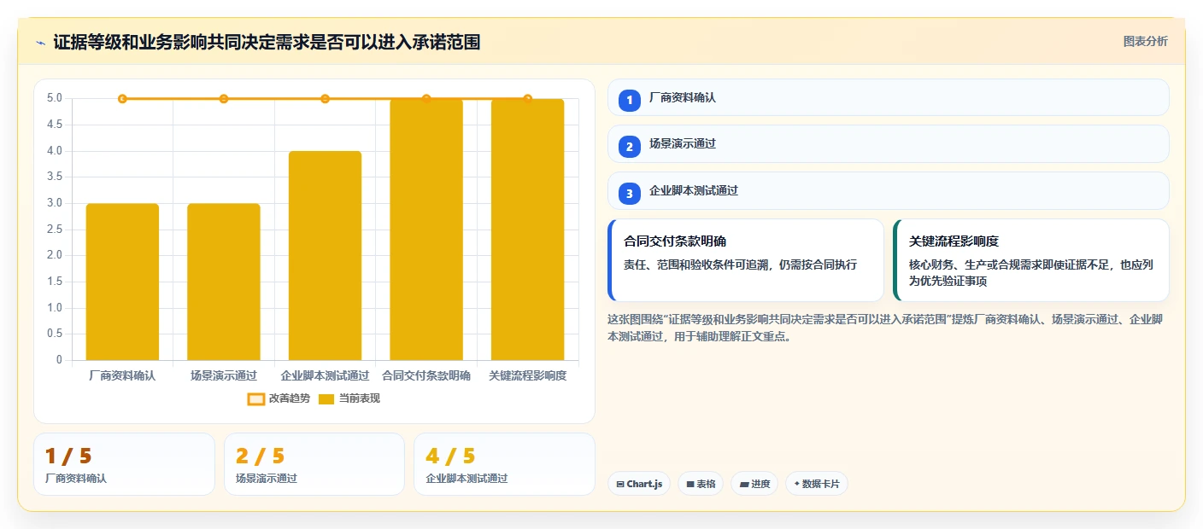Select step 2 场景演示通过 list item
Viewport: 1203px width, 529px height.
click(888, 144)
